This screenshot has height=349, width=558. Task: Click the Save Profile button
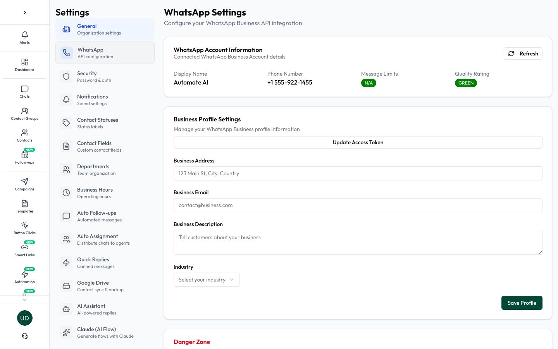tap(522, 303)
